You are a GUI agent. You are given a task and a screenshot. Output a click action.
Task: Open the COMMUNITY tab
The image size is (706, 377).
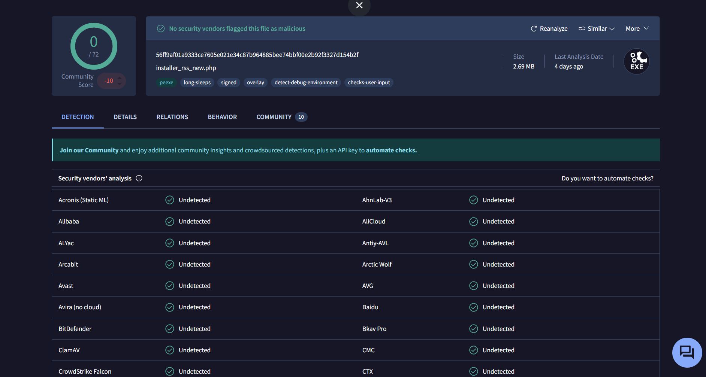[281, 117]
